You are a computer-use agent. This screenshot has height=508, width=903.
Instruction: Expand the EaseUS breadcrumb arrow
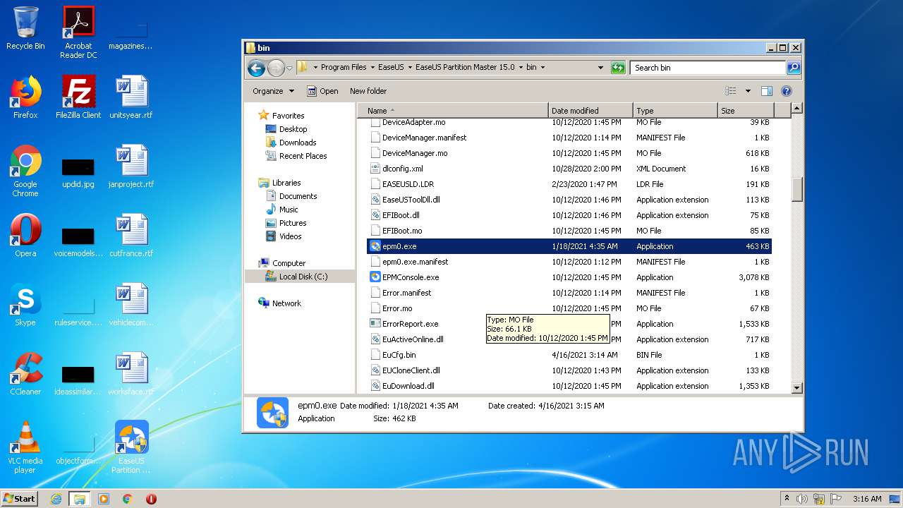(x=410, y=68)
